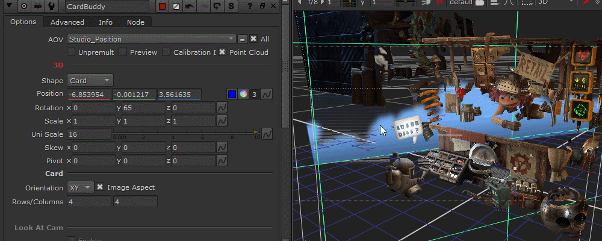
Task: Click the Rotation X field
Action: [x=94, y=108]
